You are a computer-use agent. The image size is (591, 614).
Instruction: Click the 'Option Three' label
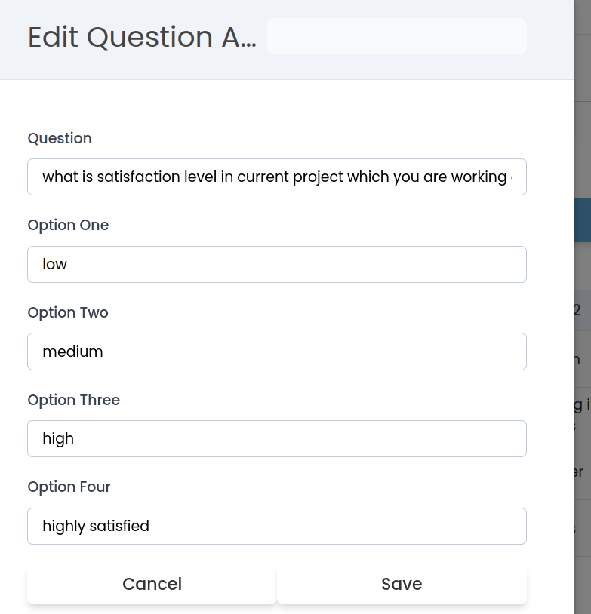(x=73, y=400)
